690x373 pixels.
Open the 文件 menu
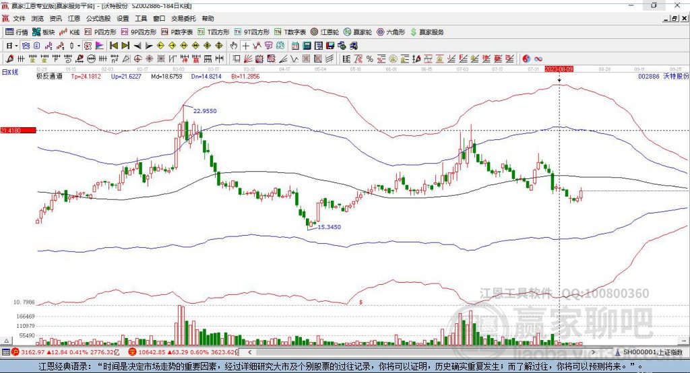(x=19, y=18)
